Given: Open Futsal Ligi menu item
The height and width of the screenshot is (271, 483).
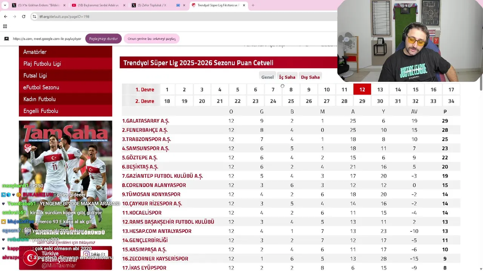Looking at the screenshot, I should click(65, 76).
